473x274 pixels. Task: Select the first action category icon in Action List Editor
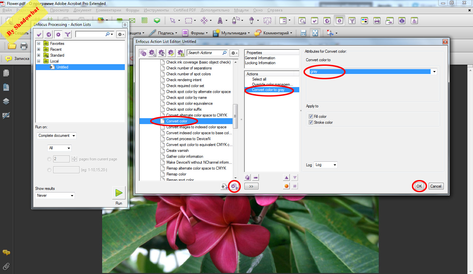click(143, 53)
